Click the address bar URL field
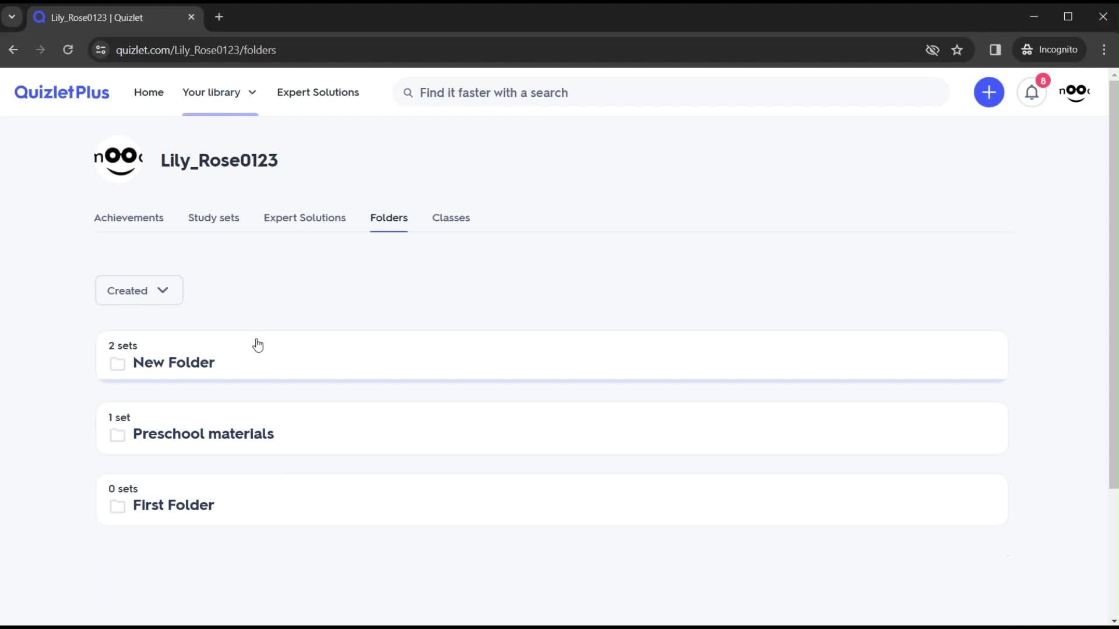The width and height of the screenshot is (1119, 629). pos(196,50)
